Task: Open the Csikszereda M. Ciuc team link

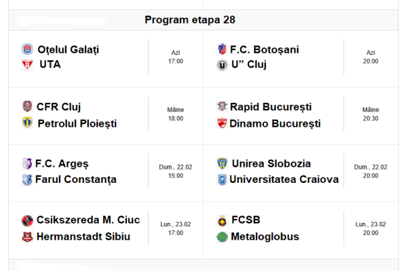Action: tap(88, 220)
